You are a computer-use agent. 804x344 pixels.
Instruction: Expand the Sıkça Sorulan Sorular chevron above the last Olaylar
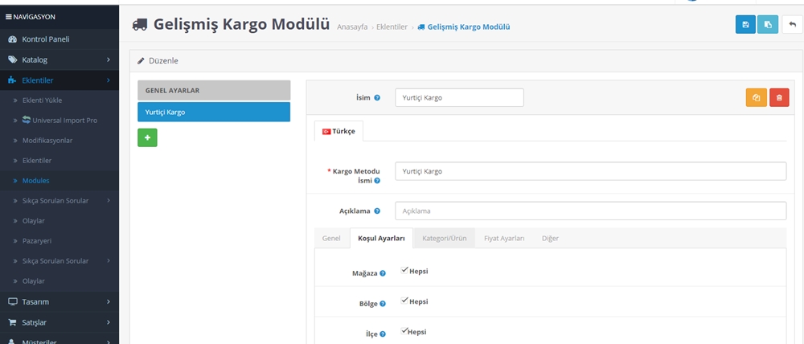click(109, 261)
